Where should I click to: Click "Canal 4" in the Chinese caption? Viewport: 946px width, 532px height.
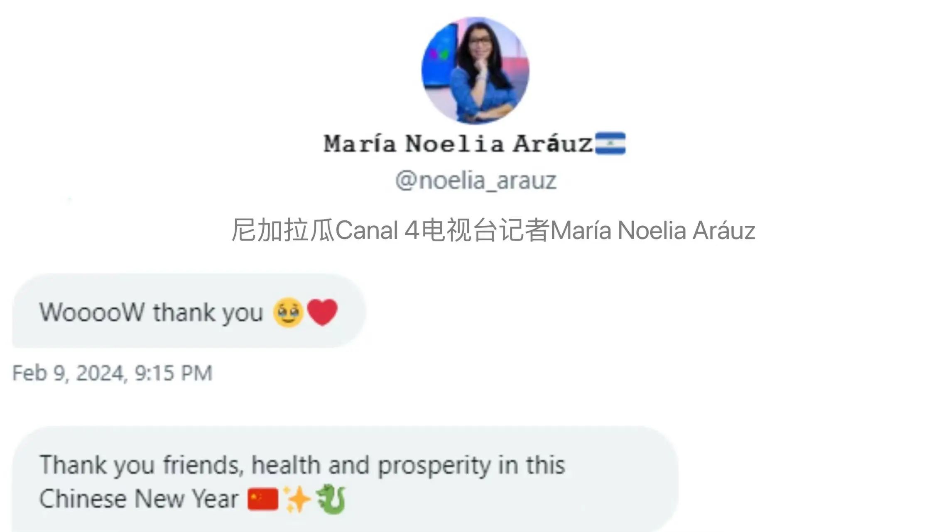[x=377, y=230]
